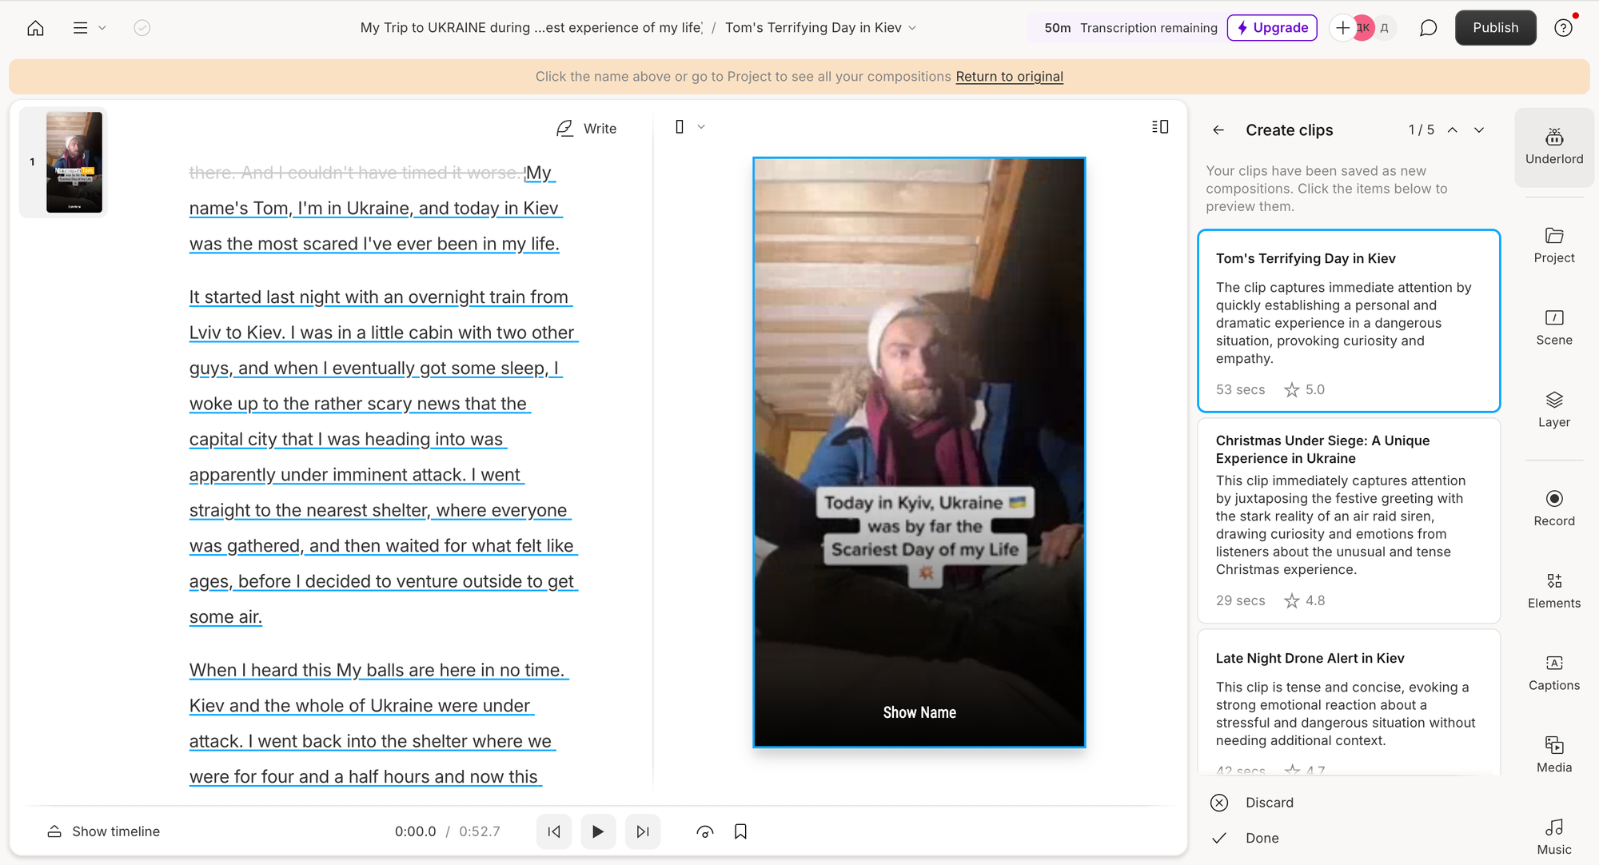
Task: Open the Captions panel
Action: [1553, 672]
